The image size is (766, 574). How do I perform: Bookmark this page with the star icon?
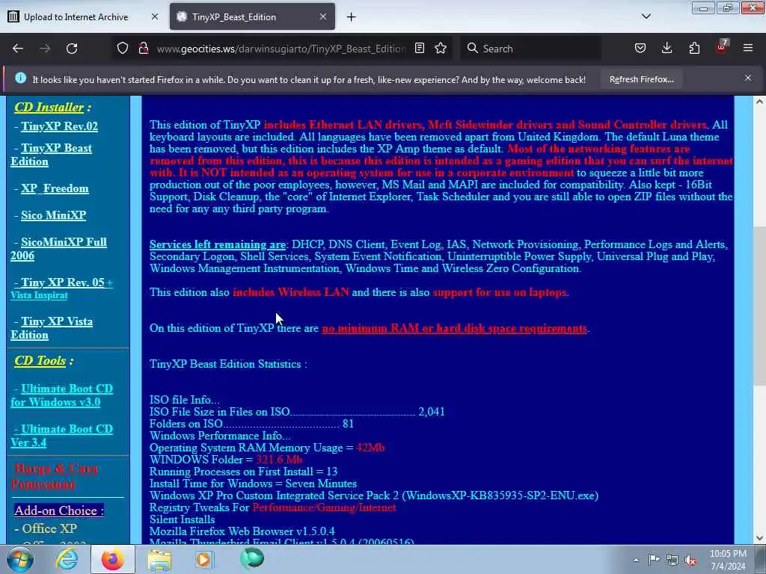[x=441, y=49]
